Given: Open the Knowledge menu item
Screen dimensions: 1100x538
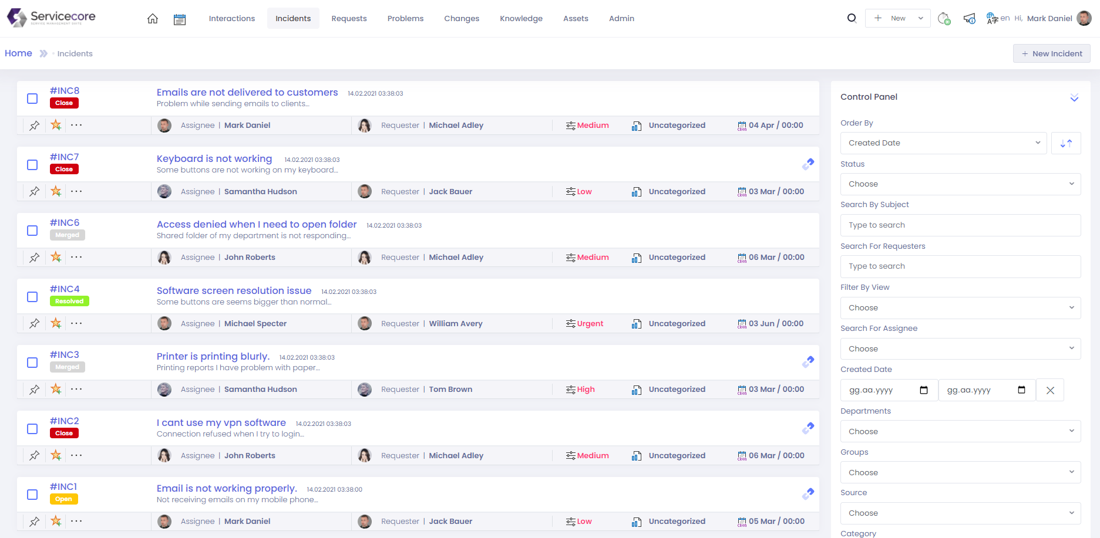Looking at the screenshot, I should pos(521,19).
